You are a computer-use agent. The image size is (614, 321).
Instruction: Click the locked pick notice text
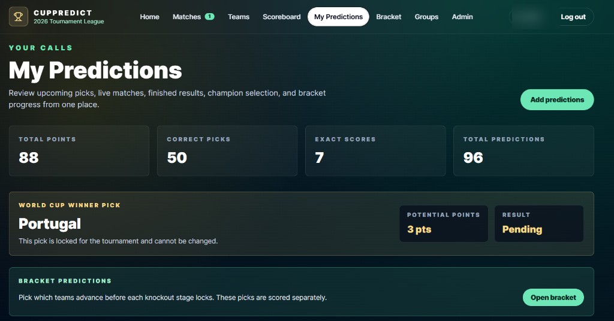pyautogui.click(x=118, y=241)
